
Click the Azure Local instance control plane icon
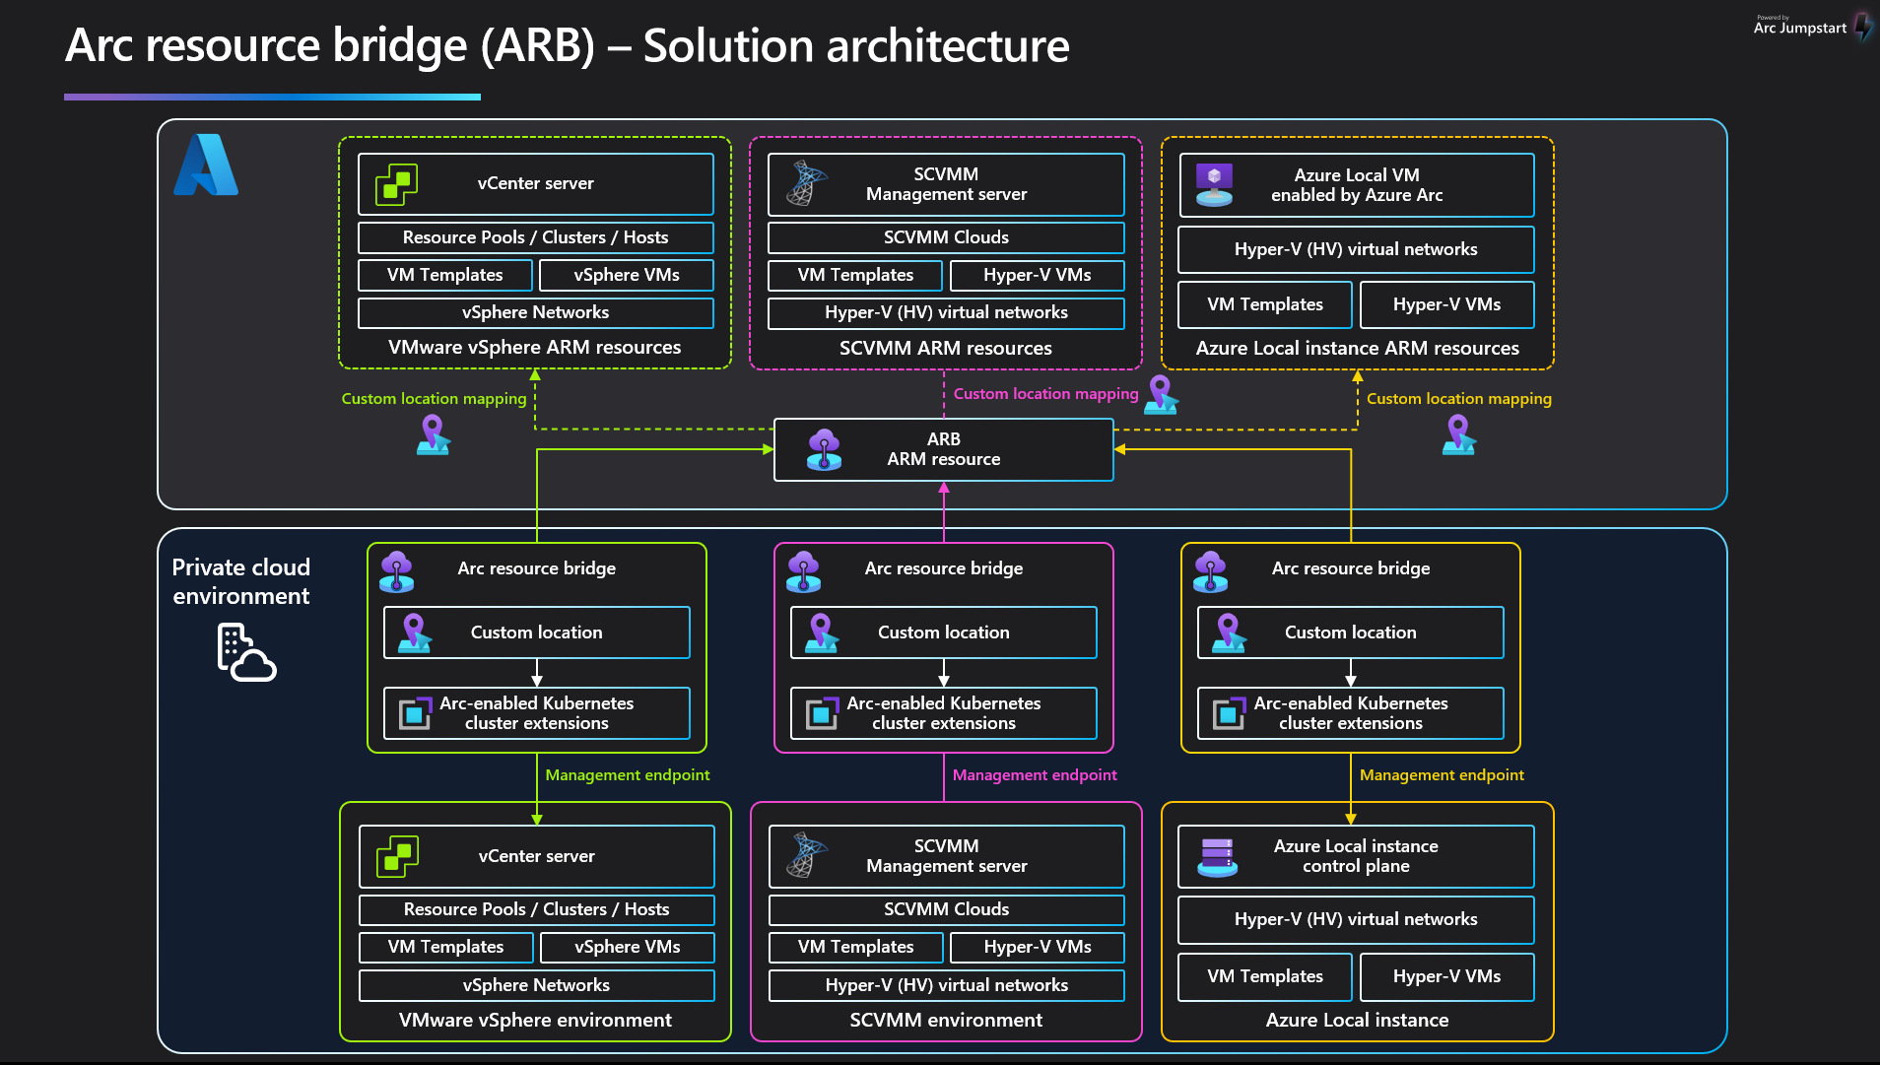click(x=1215, y=856)
